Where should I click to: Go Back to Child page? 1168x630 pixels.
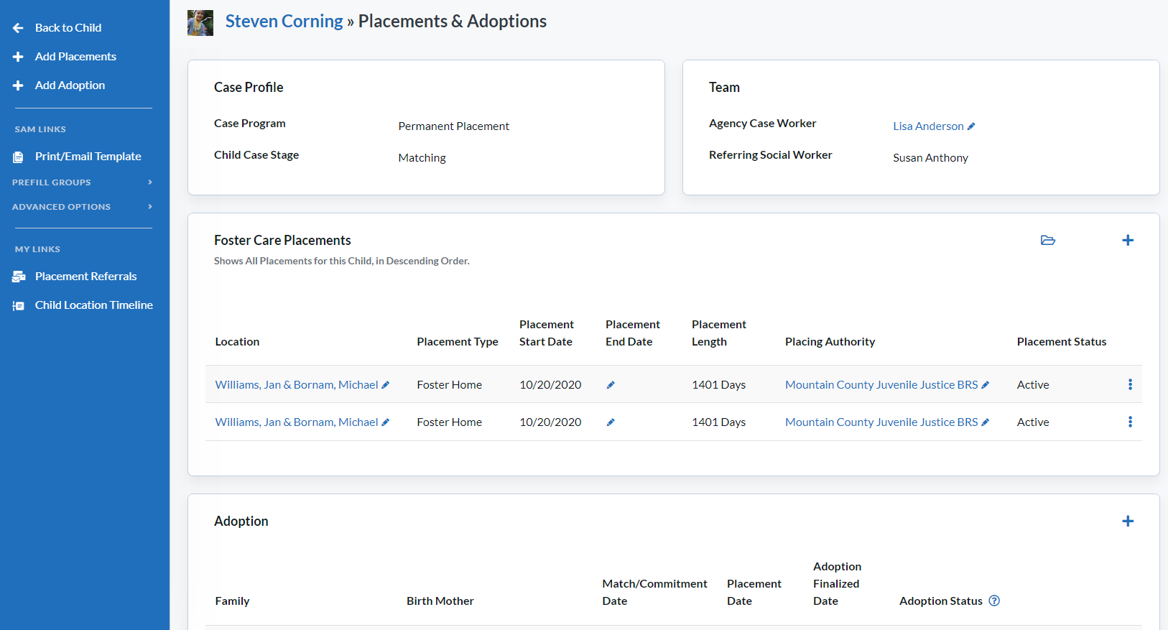coord(68,28)
